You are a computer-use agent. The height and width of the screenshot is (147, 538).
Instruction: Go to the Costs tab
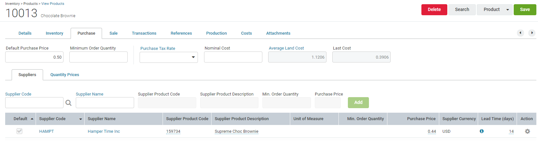click(246, 33)
